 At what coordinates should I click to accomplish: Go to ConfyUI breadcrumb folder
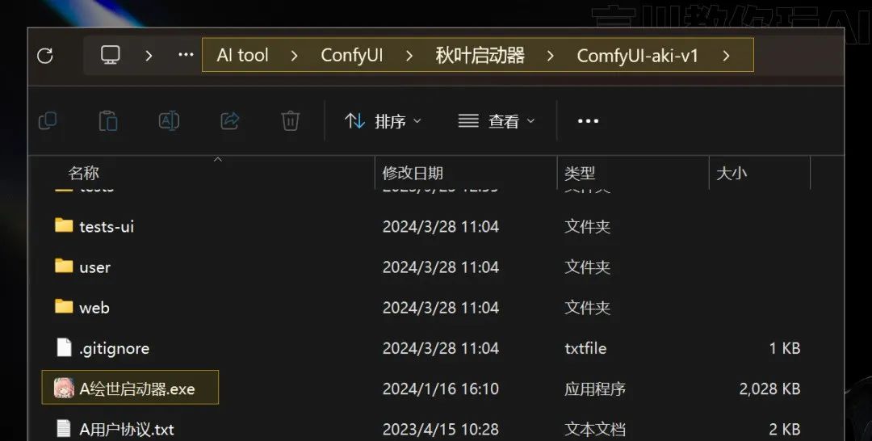point(351,55)
